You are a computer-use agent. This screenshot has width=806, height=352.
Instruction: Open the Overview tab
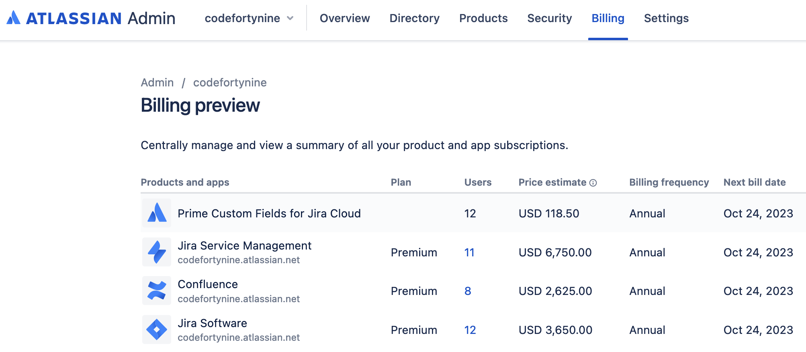pyautogui.click(x=344, y=18)
